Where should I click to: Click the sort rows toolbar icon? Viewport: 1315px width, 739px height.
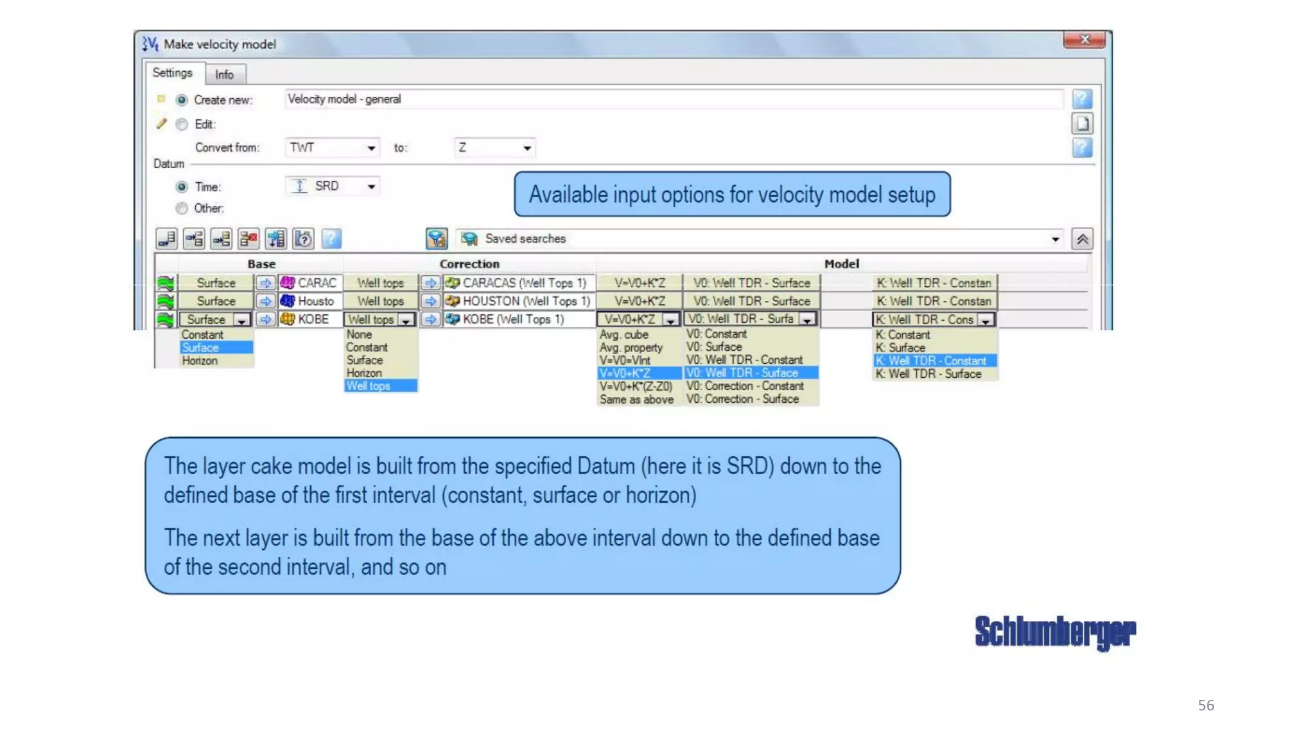click(x=276, y=239)
